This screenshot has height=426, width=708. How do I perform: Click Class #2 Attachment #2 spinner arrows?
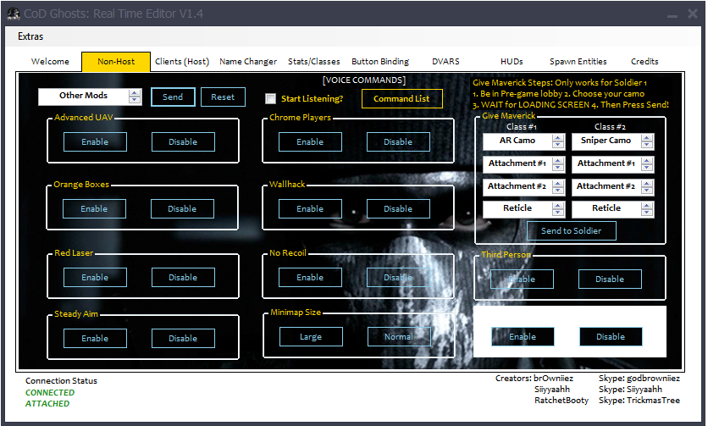[x=647, y=186]
